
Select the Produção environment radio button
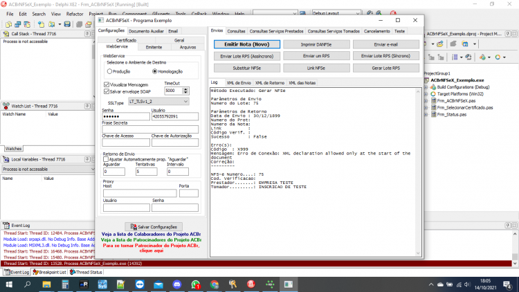click(109, 71)
